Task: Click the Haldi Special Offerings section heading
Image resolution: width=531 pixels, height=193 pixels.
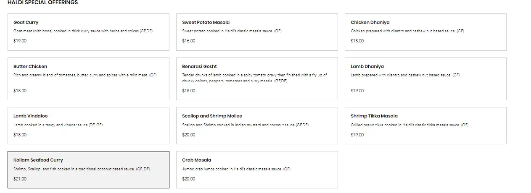Action: (x=42, y=3)
